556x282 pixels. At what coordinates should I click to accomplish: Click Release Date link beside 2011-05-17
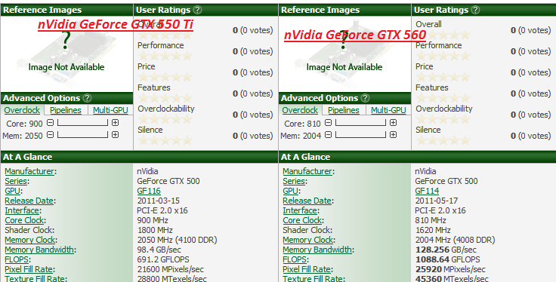307,201
